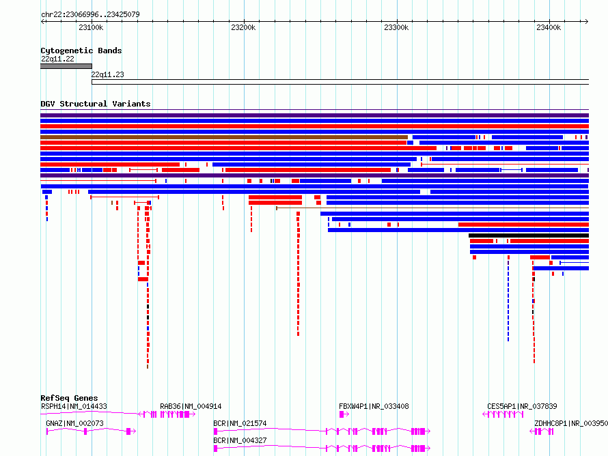The image size is (608, 456).
Task: Click the 23400k ruler label
Action: tap(549, 27)
